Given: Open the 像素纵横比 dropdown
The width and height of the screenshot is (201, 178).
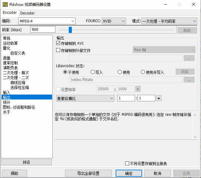Looking at the screenshot, I should (85, 98).
